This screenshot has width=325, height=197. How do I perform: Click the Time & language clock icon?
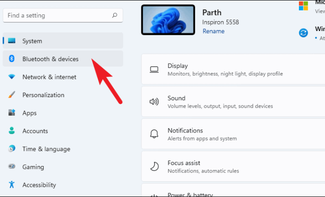click(x=12, y=149)
